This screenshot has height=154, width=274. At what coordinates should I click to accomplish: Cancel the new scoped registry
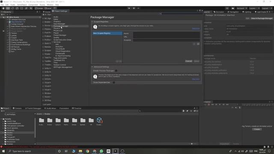tap(189, 61)
